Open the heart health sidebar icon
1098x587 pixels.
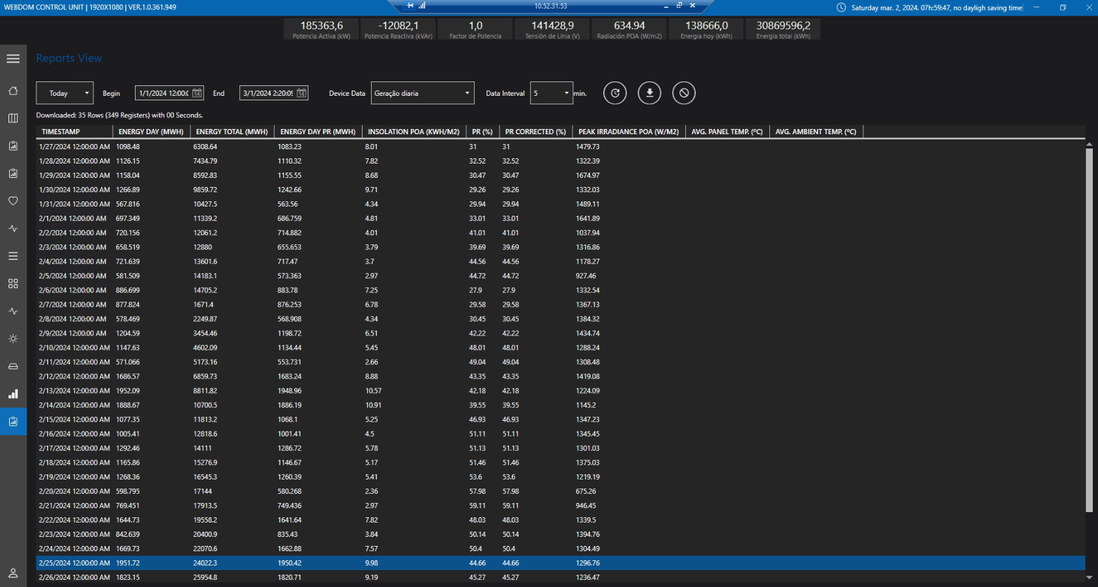[13, 201]
